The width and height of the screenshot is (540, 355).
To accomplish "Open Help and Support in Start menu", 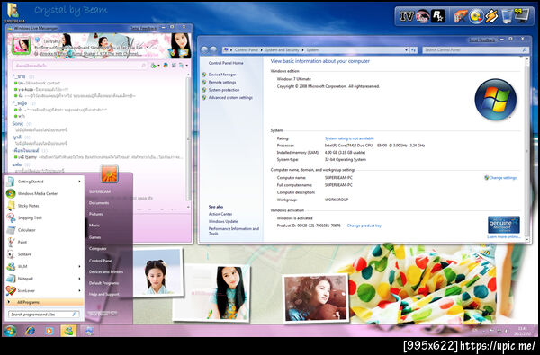I will (104, 294).
